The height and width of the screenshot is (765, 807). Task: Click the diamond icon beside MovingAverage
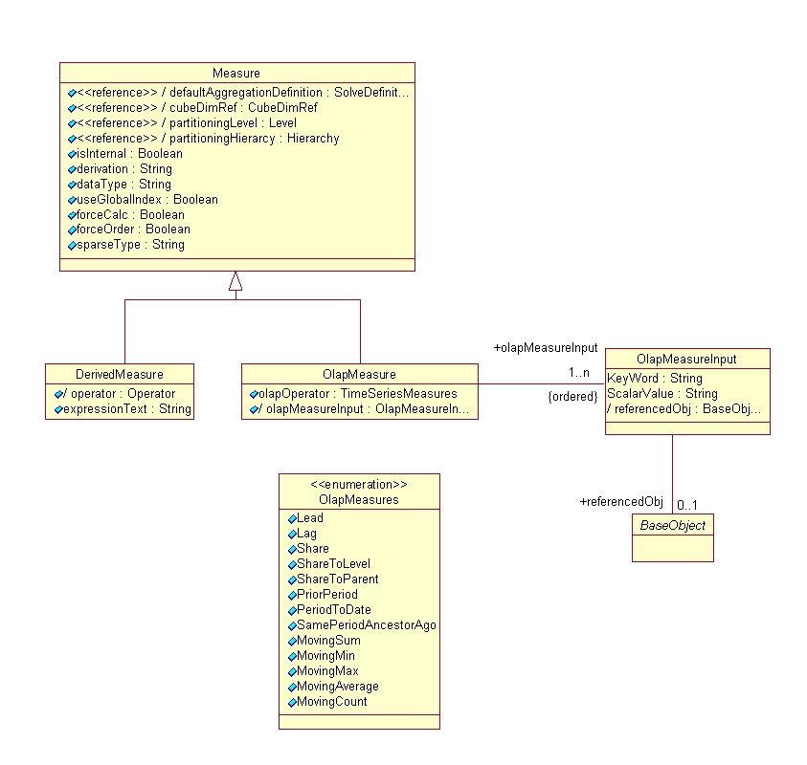pyautogui.click(x=292, y=688)
